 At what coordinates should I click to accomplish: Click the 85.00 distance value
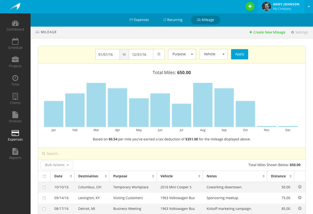pyautogui.click(x=286, y=209)
